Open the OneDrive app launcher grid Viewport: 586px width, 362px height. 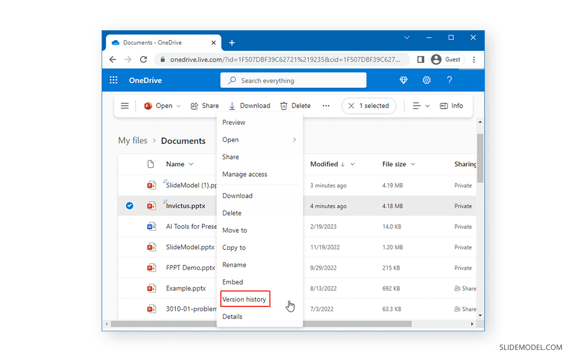point(113,80)
